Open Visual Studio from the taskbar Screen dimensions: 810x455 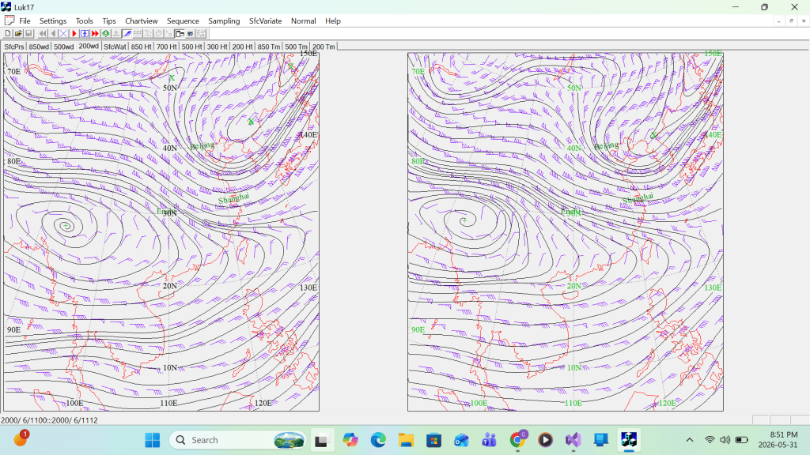pyautogui.click(x=573, y=440)
